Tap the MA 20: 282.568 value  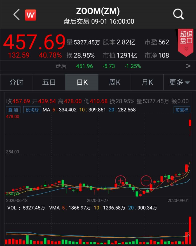pyautogui.click(x=122, y=110)
